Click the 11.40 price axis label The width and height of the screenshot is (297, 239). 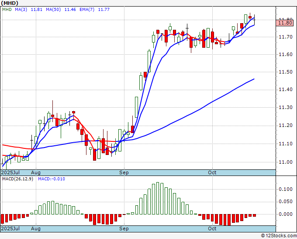click(x=286, y=90)
